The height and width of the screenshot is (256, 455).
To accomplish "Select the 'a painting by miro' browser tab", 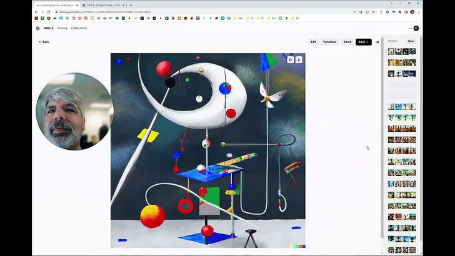I will coord(57,5).
